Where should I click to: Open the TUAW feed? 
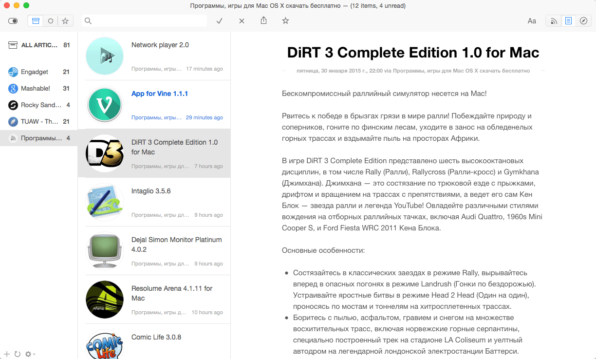[39, 122]
